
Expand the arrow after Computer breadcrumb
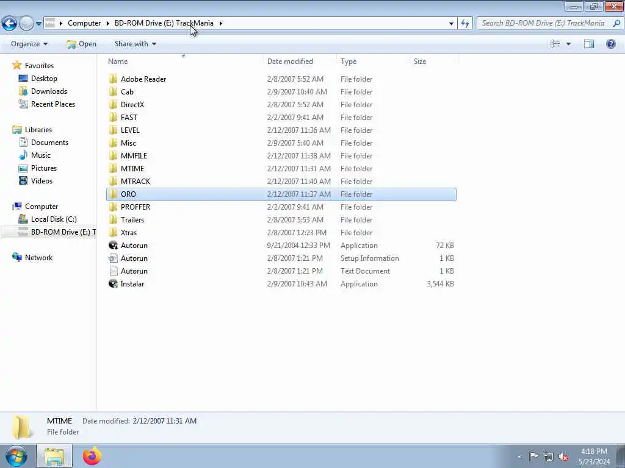pos(107,24)
